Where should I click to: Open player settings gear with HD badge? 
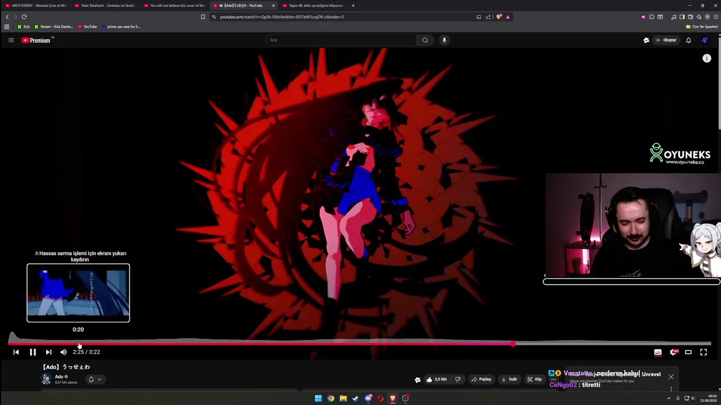(673, 352)
